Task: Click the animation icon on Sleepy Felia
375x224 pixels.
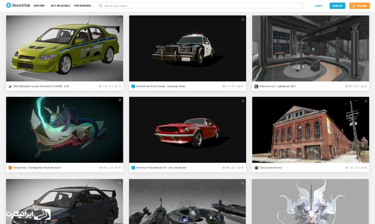Action: [x=120, y=100]
